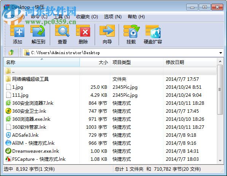Image resolution: width=227 pixels, height=176 pixels.
Task: Open the 收藏夹 (O) menu
Action: pyautogui.click(x=87, y=17)
